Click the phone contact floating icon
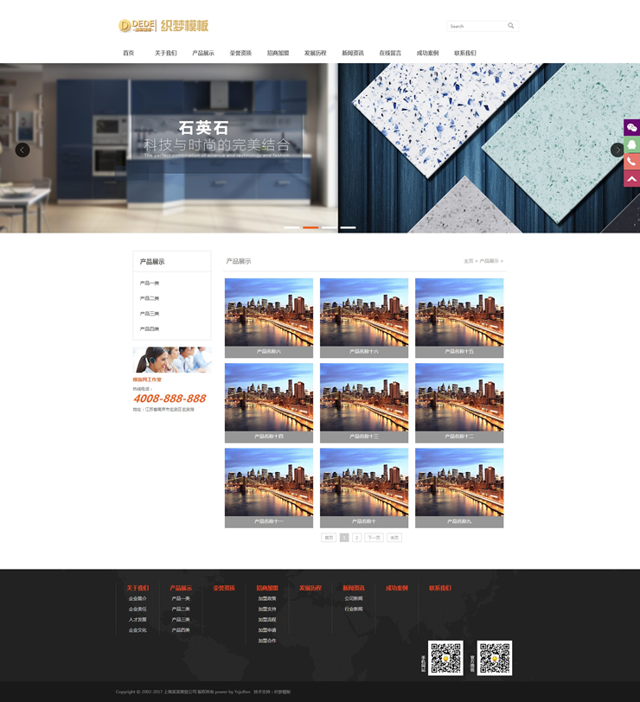640x702 pixels. 631,162
